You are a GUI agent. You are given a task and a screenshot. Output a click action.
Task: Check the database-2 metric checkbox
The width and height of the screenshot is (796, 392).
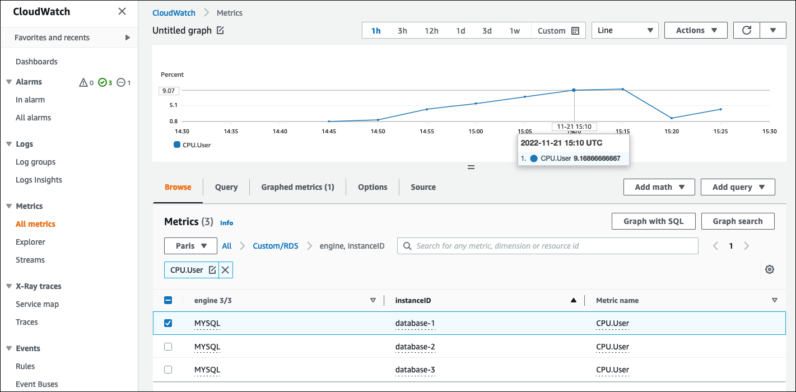[168, 347]
